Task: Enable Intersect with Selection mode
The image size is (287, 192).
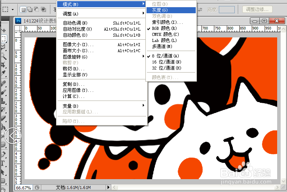Action: [x=44, y=9]
